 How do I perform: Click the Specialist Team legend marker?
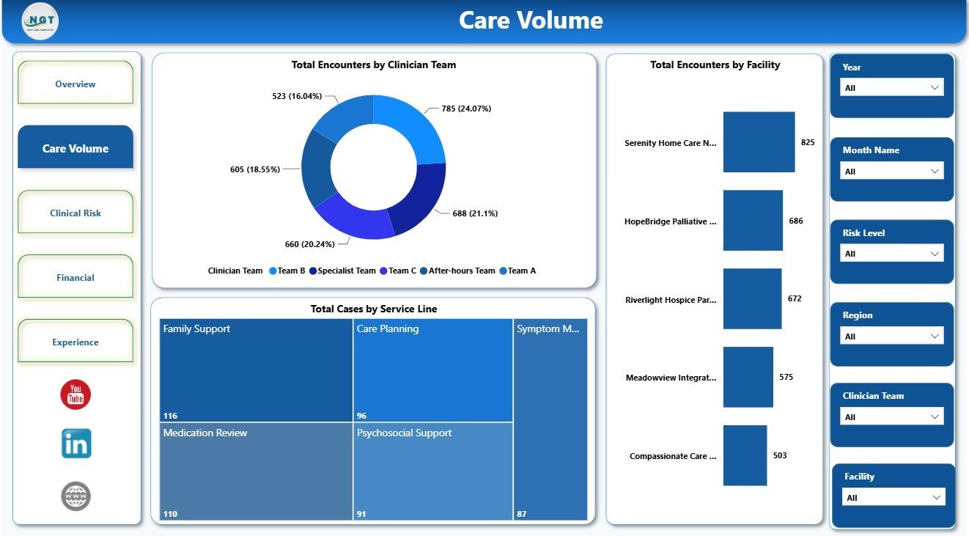[314, 271]
